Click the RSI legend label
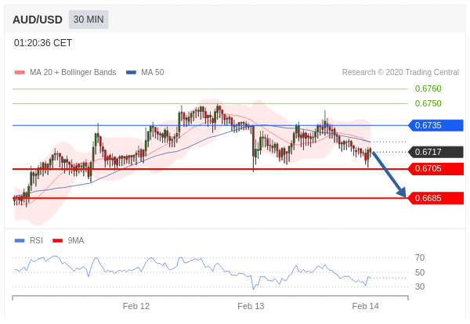Viewport: 470px width, 324px height. [36, 240]
